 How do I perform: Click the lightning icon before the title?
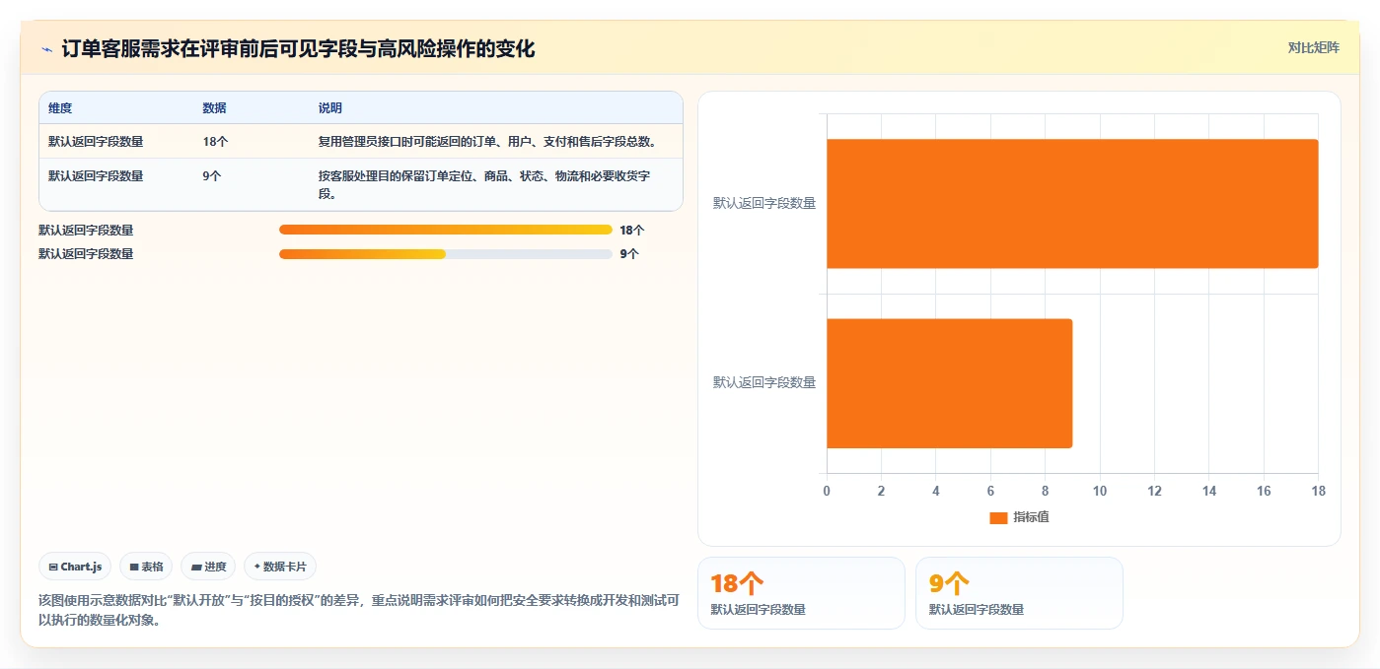[x=46, y=49]
